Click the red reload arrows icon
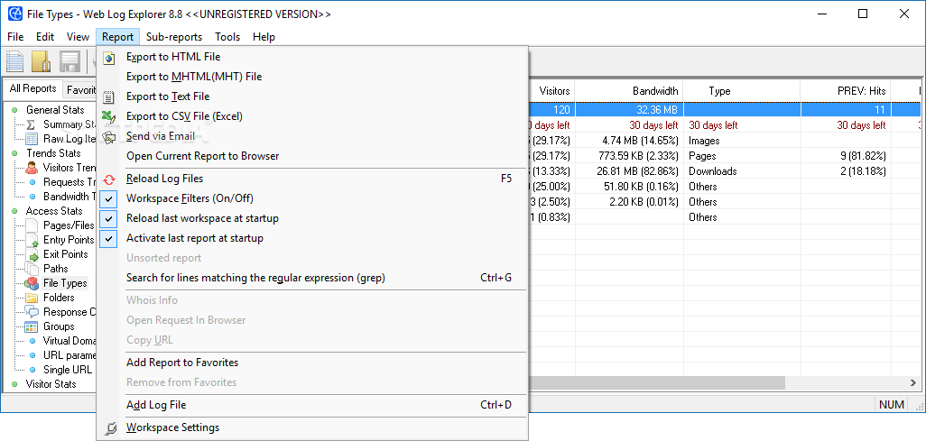 click(x=108, y=179)
